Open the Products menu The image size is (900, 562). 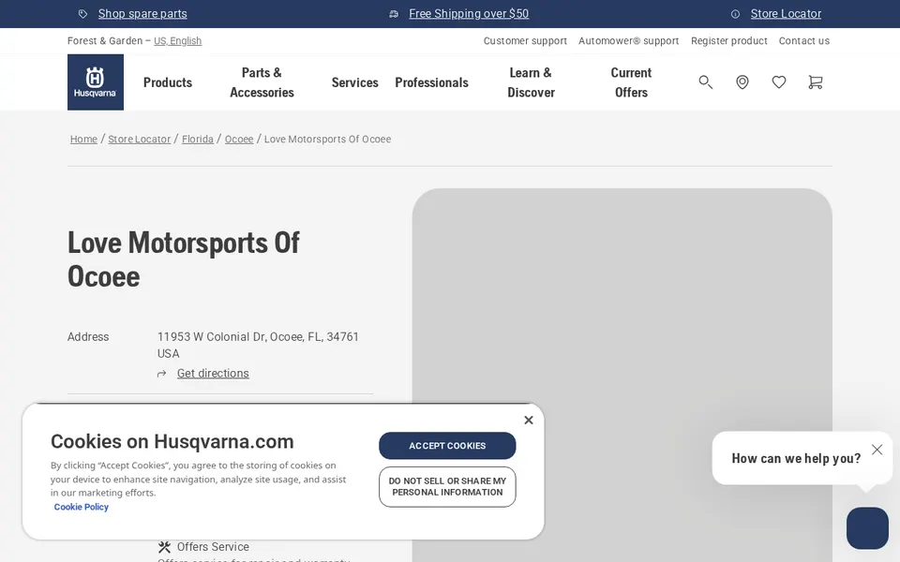[x=168, y=82]
